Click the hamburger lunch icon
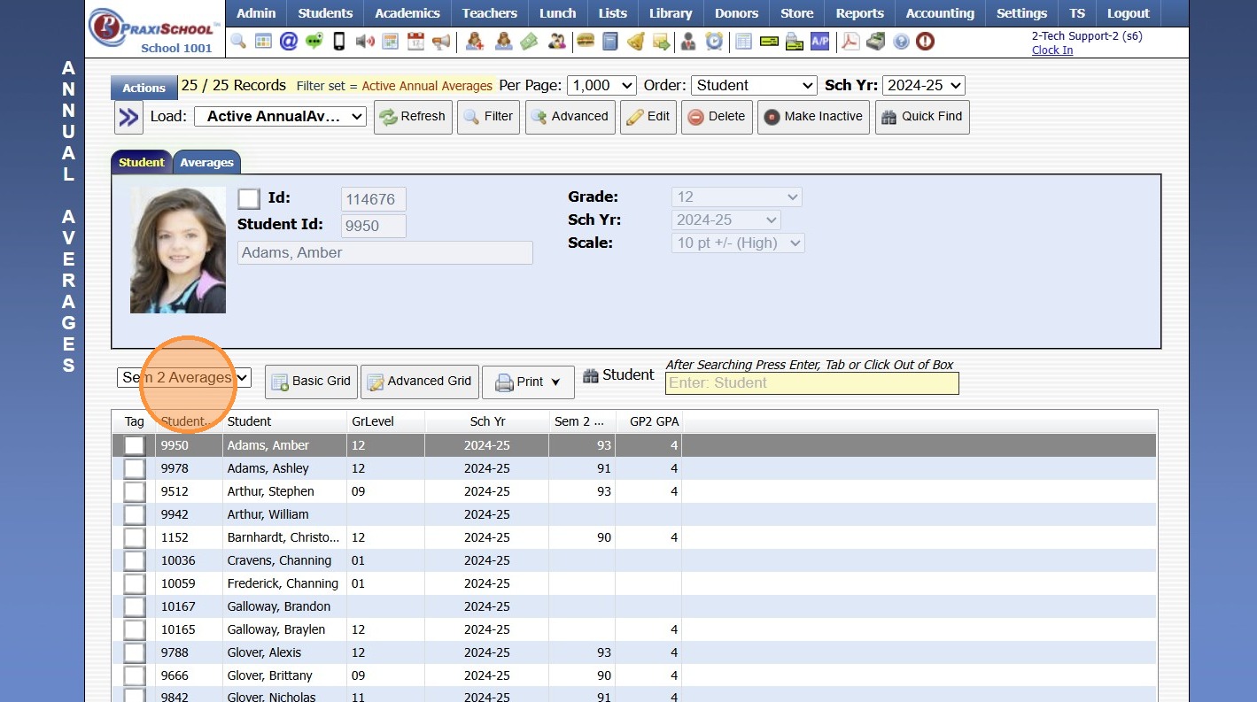This screenshot has height=702, width=1257. tap(585, 41)
